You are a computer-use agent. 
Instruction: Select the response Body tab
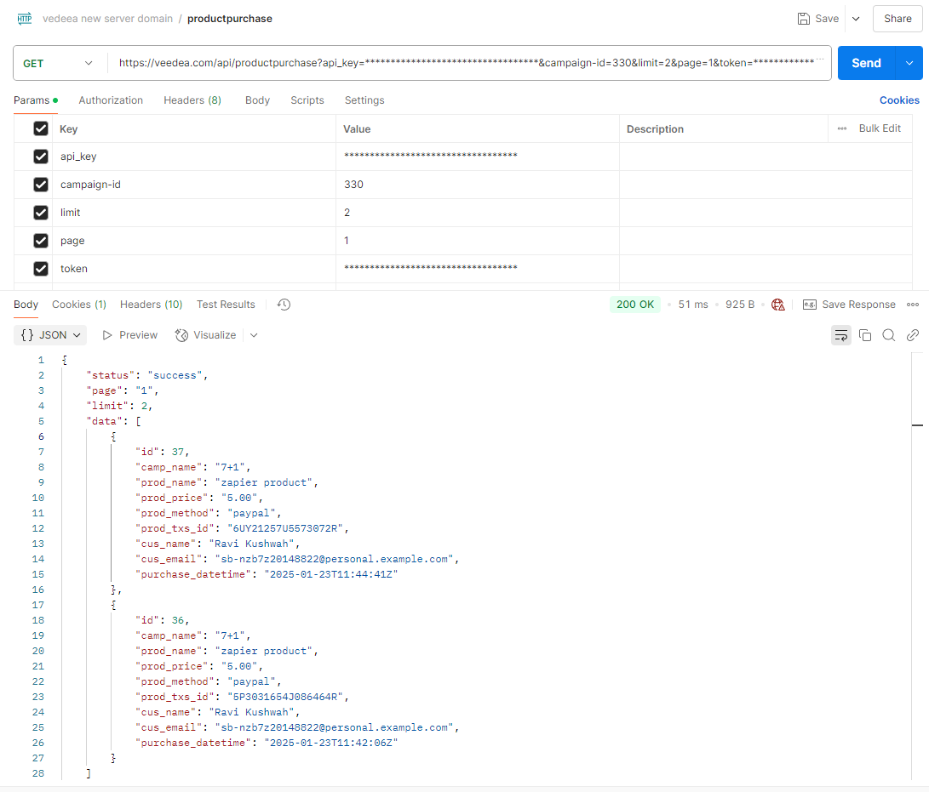[26, 305]
